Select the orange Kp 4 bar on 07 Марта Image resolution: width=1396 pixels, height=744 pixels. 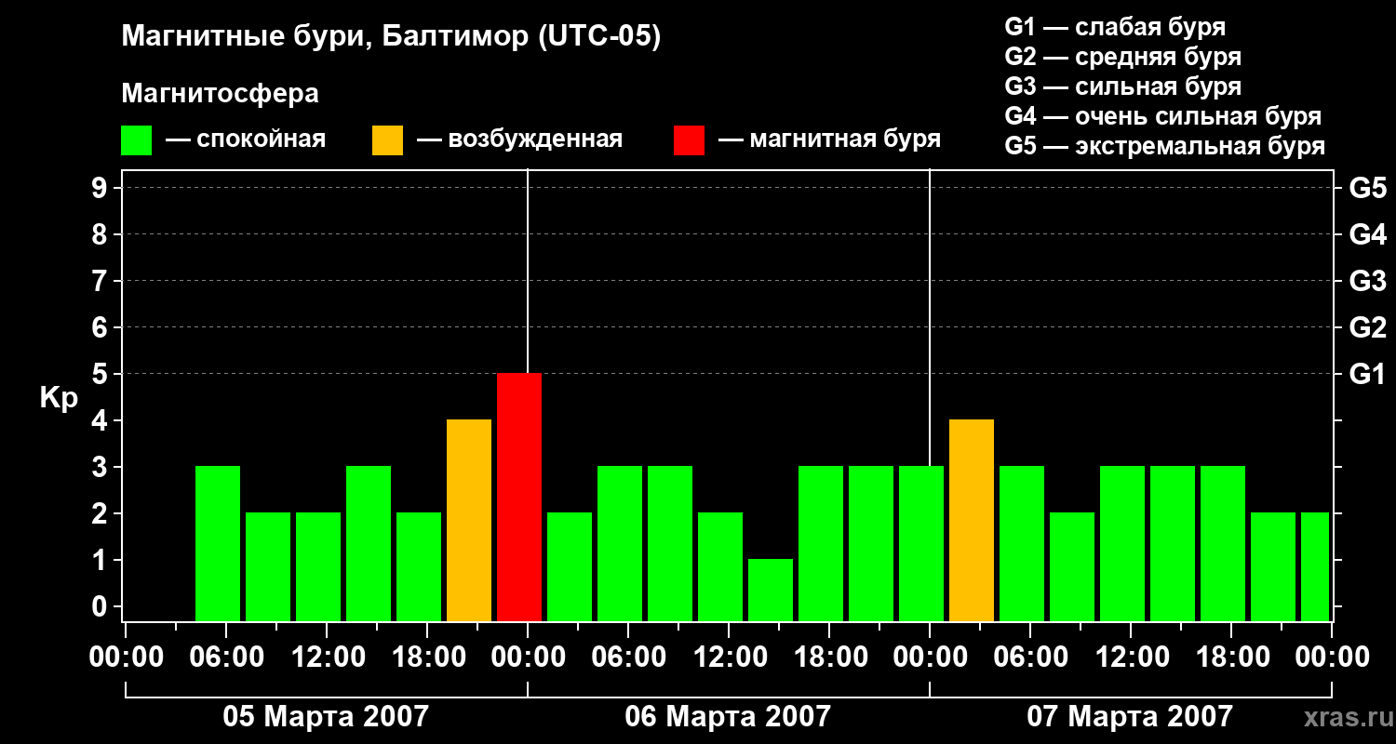(x=972, y=520)
